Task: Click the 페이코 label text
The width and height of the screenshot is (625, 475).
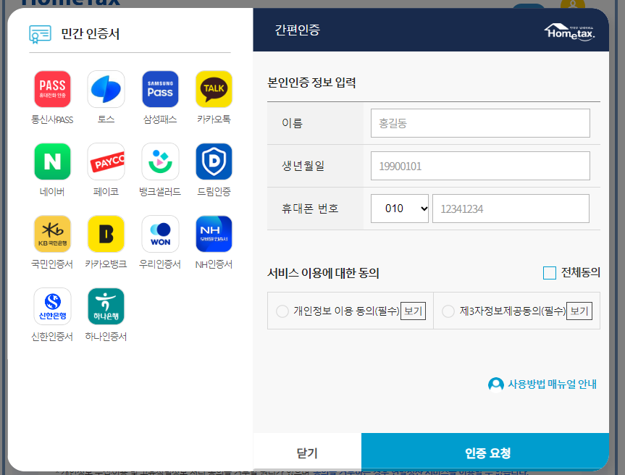Action: (106, 192)
